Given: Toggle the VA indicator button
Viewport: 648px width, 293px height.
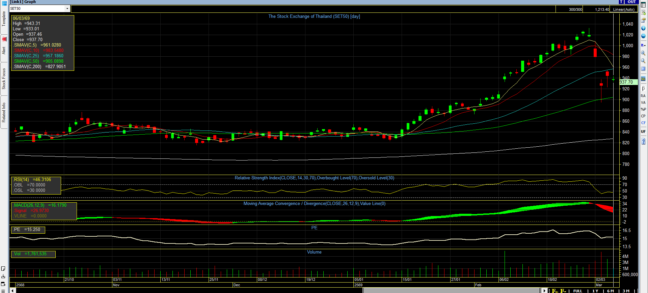Looking at the screenshot, I should [643, 102].
